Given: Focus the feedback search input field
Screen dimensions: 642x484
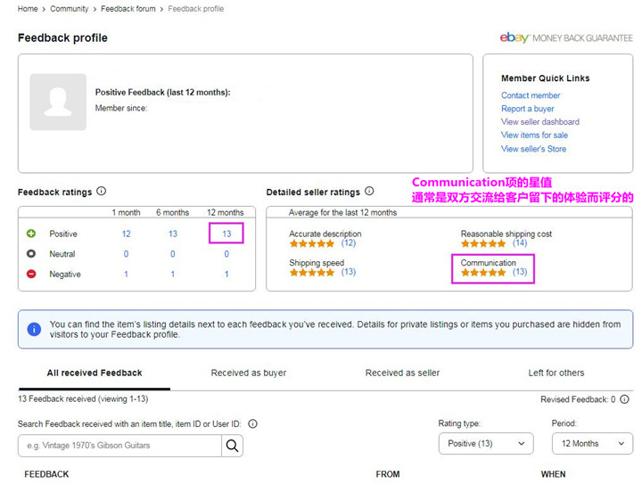Looking at the screenshot, I should coord(119,445).
